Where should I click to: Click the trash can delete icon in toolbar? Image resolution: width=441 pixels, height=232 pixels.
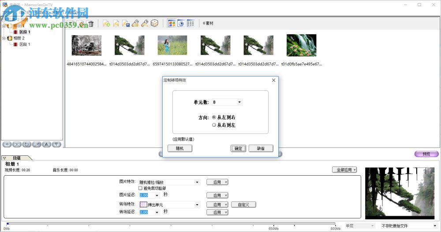tap(91, 24)
